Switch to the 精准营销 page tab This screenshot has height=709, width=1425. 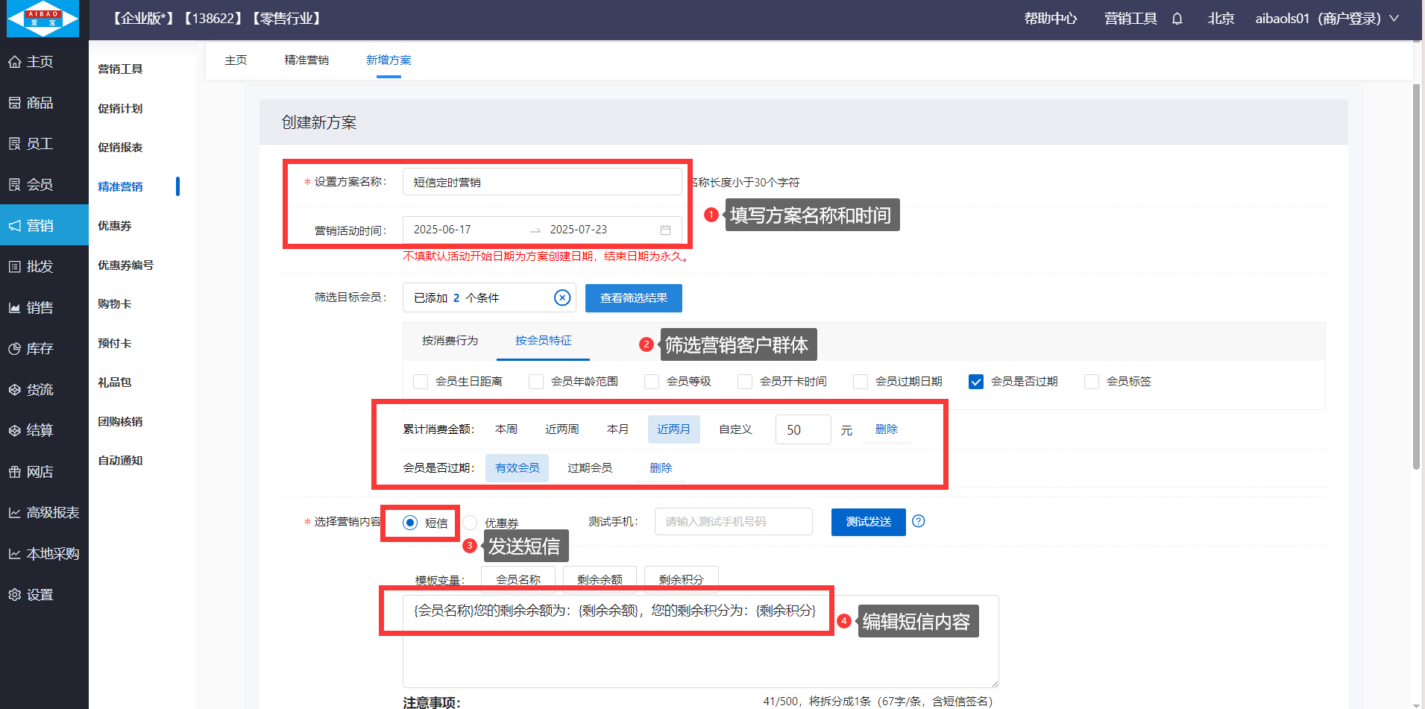click(x=306, y=60)
